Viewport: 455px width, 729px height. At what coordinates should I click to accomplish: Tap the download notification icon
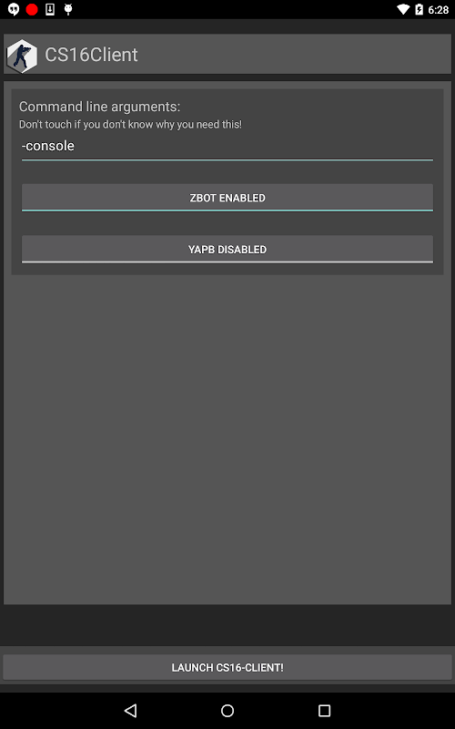point(50,9)
